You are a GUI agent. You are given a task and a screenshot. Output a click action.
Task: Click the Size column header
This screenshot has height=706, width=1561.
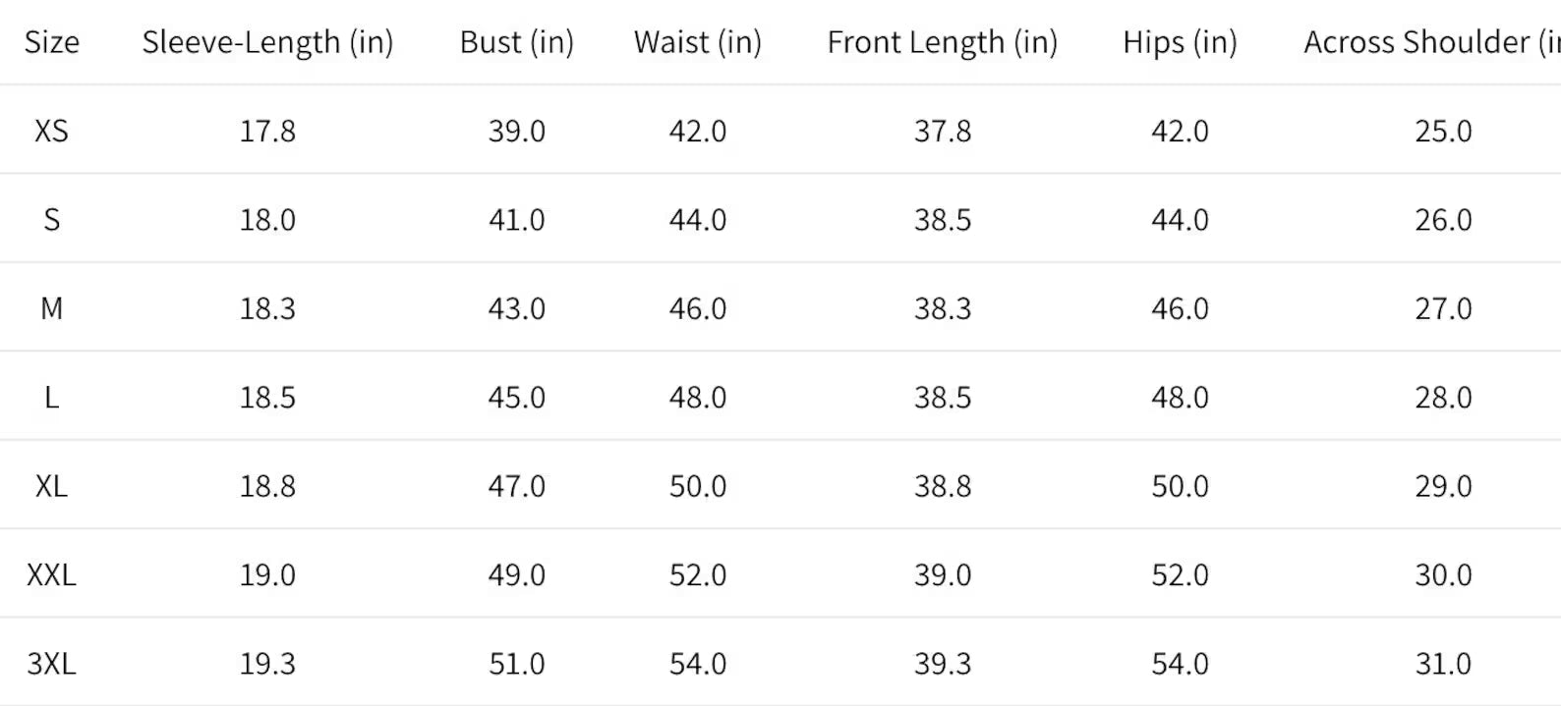(52, 42)
